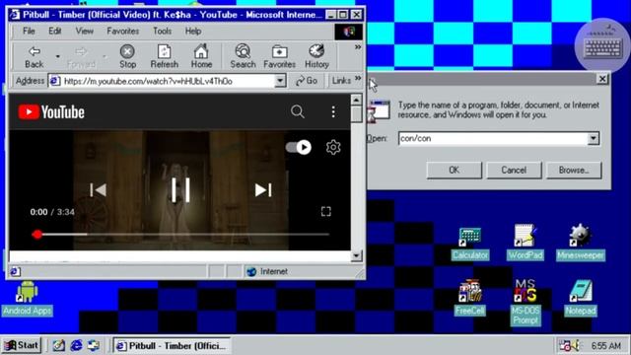Click Browse in the Run dialog
The width and height of the screenshot is (631, 355).
(x=574, y=171)
